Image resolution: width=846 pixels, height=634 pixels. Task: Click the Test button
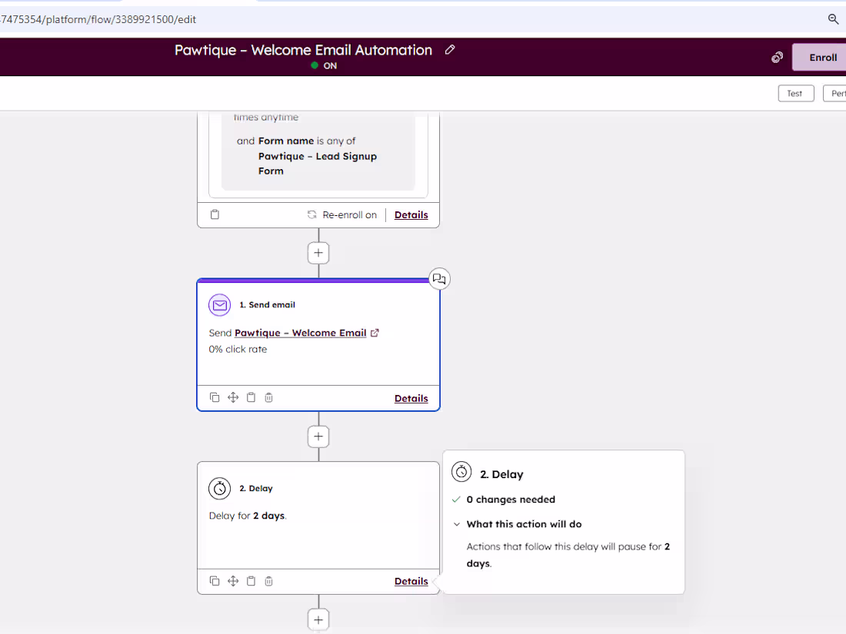[795, 93]
